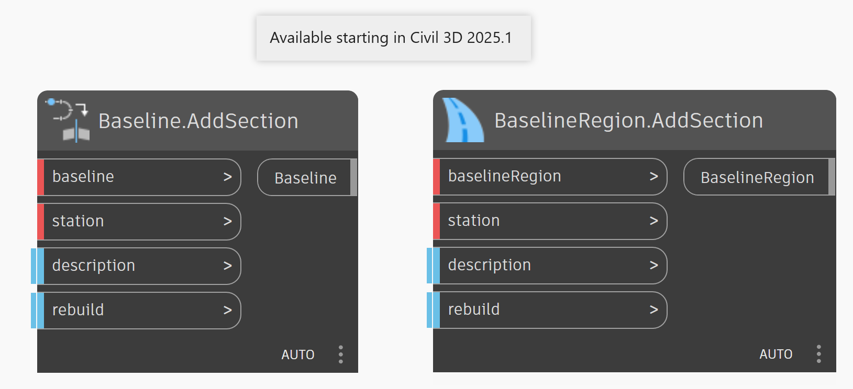853x389 pixels.
Task: Click the baseline input port arrow
Action: [x=227, y=177]
